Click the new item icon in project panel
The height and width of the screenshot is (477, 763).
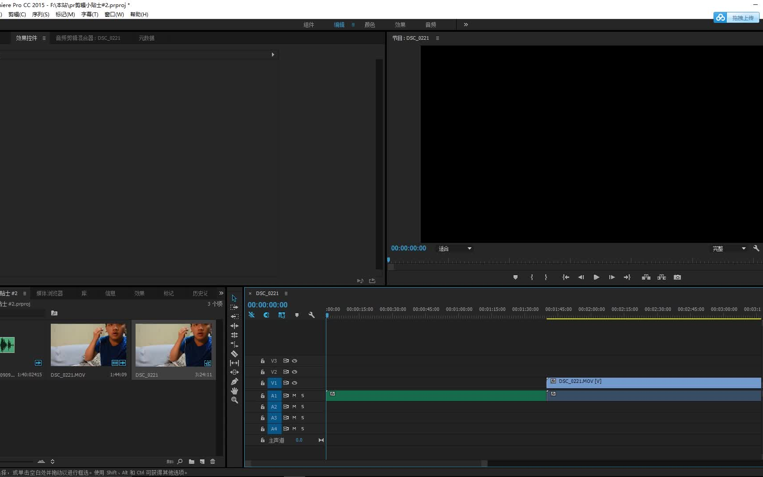click(x=202, y=462)
